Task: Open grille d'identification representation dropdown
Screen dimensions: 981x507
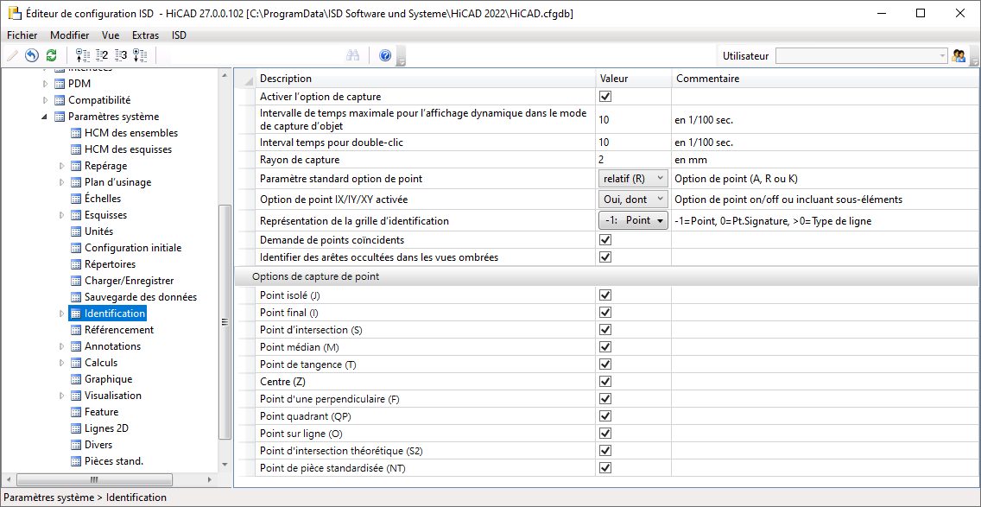Action: click(x=633, y=220)
